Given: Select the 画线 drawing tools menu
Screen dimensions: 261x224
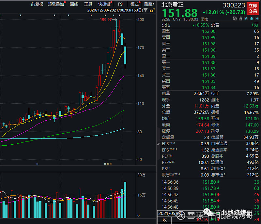Looking at the screenshot, I should click(x=74, y=4).
